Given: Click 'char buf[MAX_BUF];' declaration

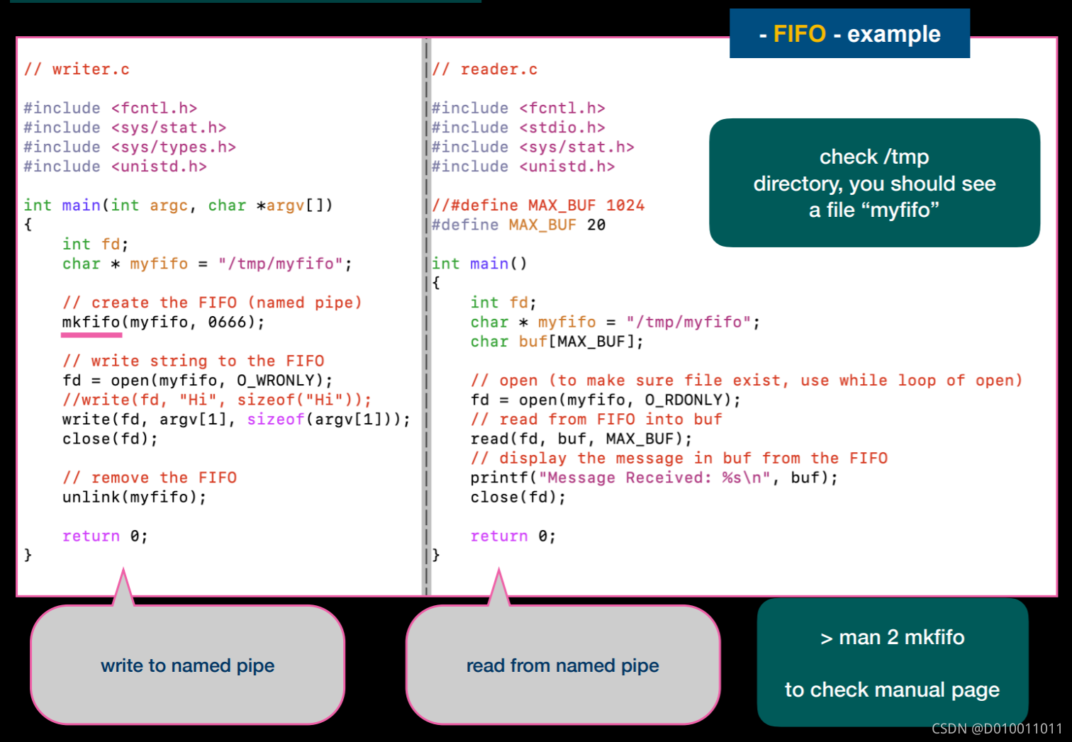Looking at the screenshot, I should point(557,342).
